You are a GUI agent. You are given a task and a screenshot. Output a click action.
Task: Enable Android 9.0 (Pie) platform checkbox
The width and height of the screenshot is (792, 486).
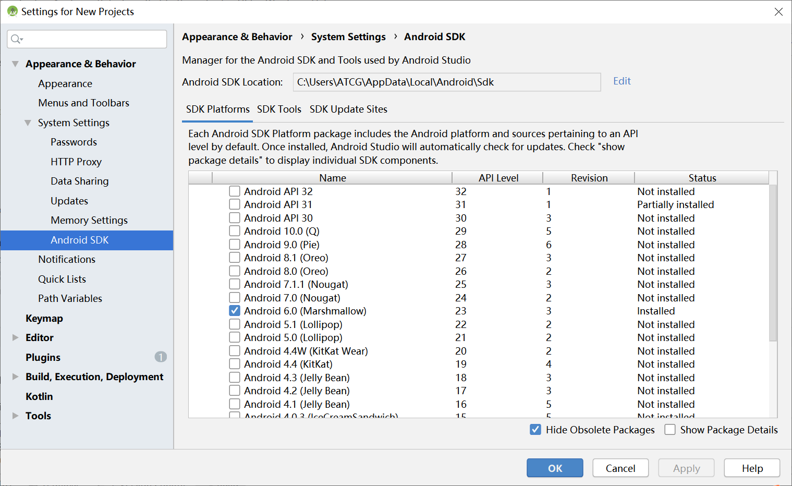tap(235, 245)
